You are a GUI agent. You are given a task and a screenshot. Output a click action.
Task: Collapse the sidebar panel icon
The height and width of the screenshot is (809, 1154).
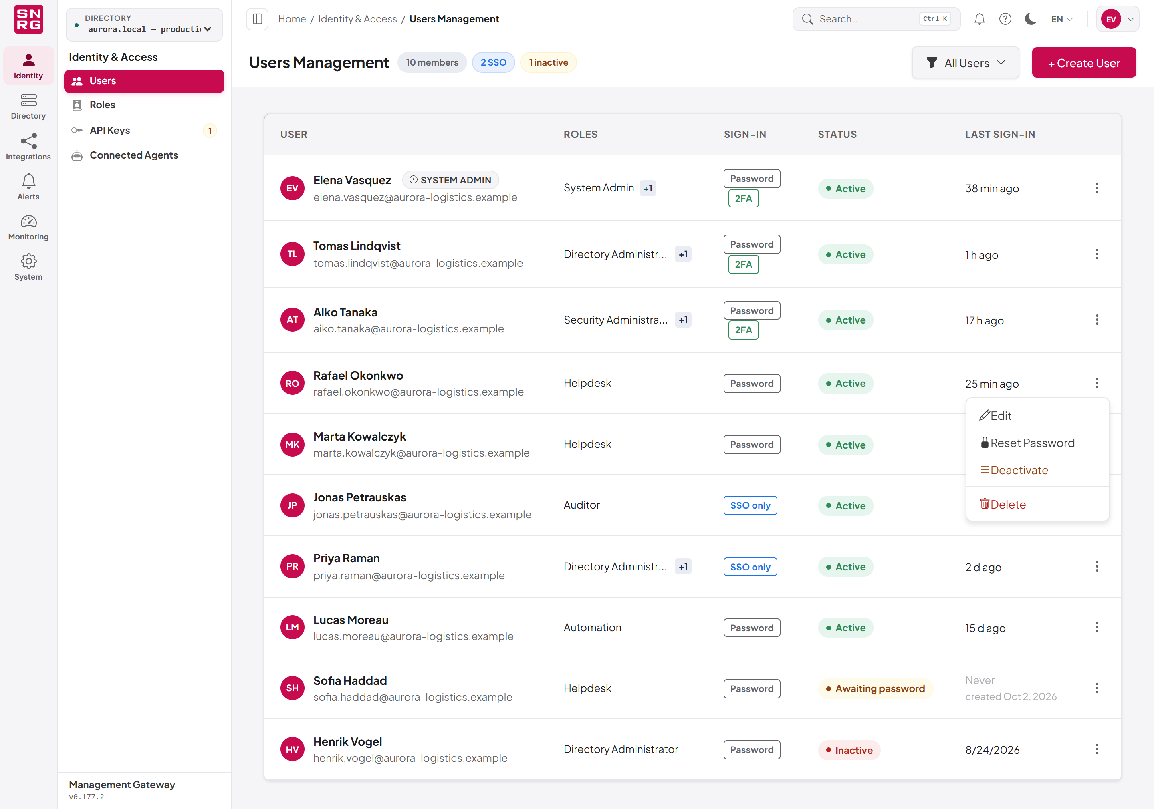tap(257, 19)
